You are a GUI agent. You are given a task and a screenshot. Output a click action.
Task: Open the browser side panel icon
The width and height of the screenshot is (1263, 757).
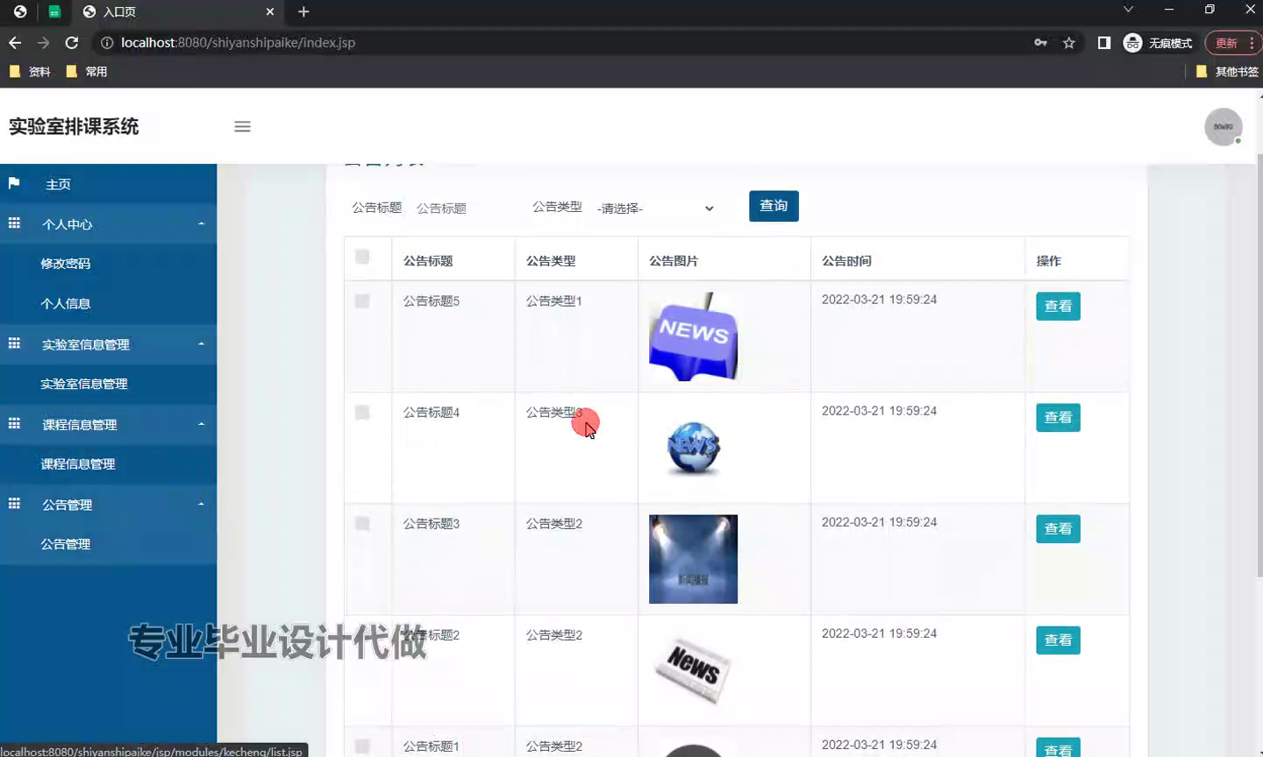coord(1103,42)
